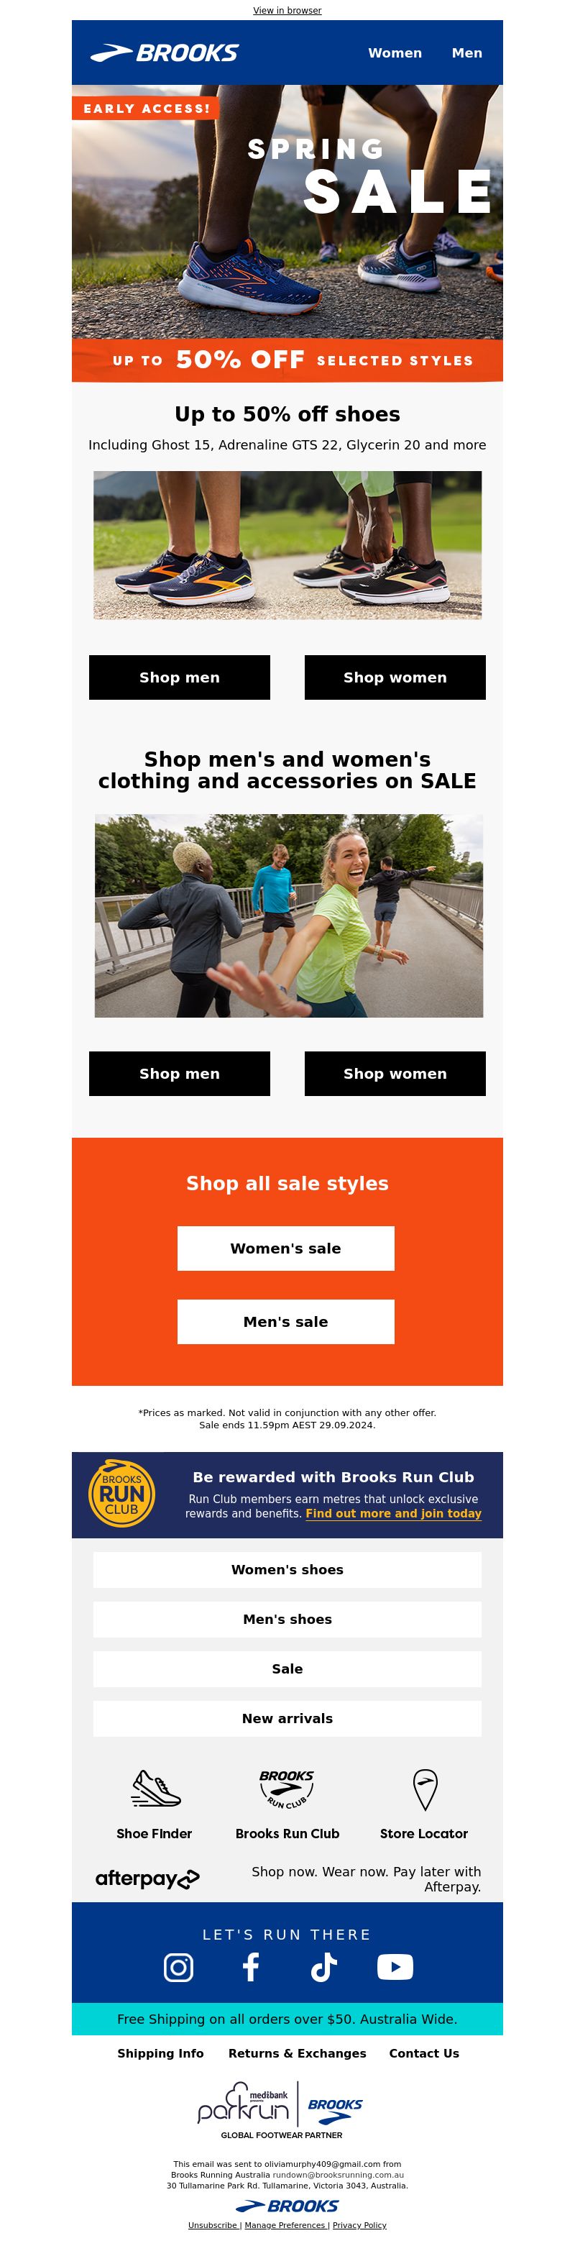The height and width of the screenshot is (2246, 575).
Task: Open the TikTok icon in footer
Action: [323, 1967]
